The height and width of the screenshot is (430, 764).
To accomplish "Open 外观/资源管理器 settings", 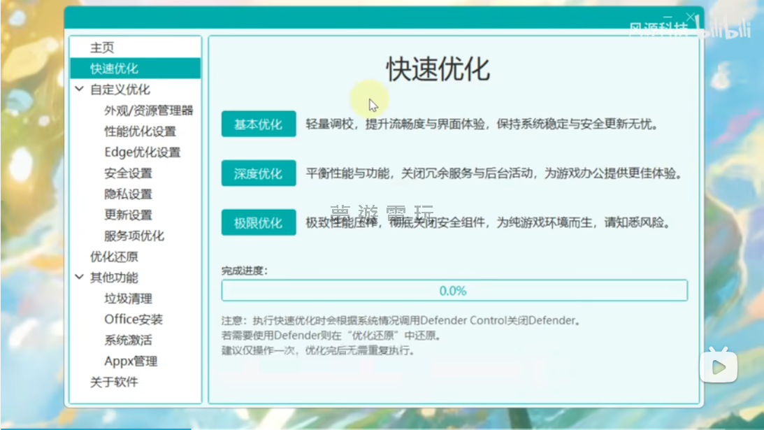I will [148, 110].
